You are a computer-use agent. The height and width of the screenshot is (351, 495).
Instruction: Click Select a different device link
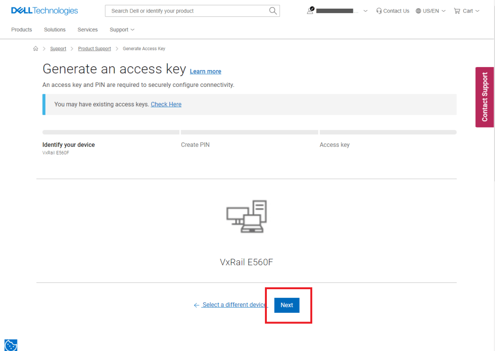tap(234, 305)
